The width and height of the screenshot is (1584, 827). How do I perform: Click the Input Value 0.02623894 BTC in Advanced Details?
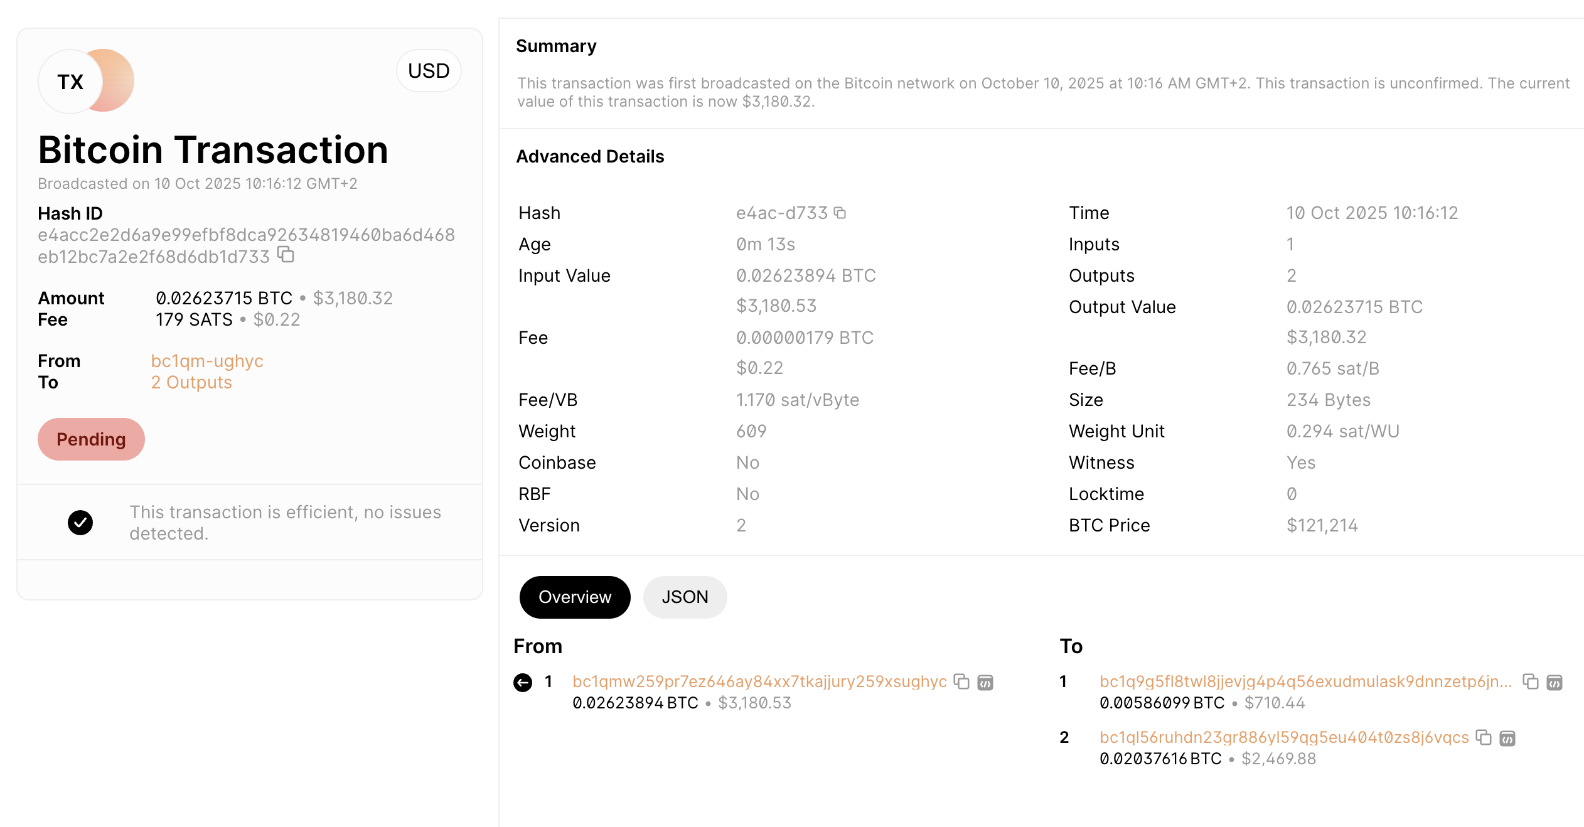click(806, 275)
